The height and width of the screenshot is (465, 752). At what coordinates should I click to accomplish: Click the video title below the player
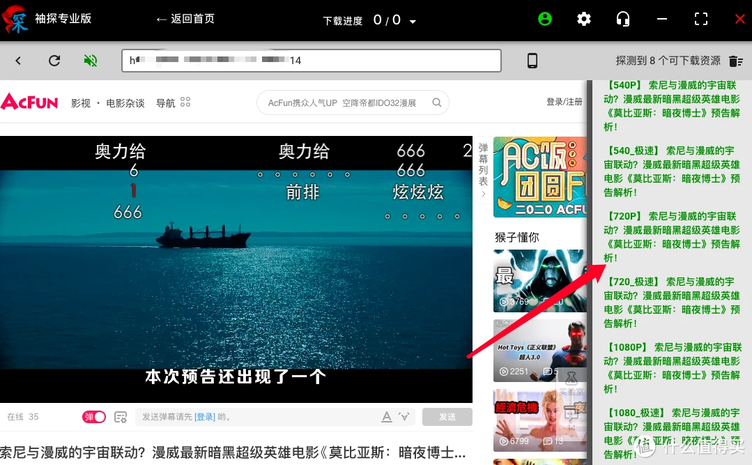[233, 452]
